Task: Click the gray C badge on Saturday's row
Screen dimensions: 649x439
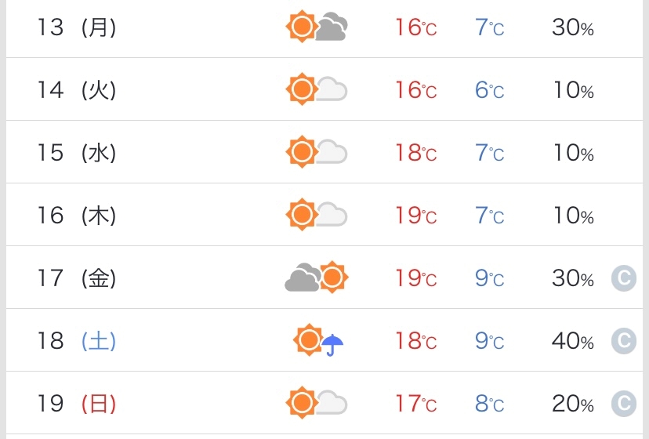Action: pyautogui.click(x=624, y=341)
